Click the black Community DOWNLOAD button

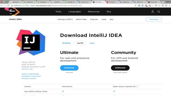(120, 68)
